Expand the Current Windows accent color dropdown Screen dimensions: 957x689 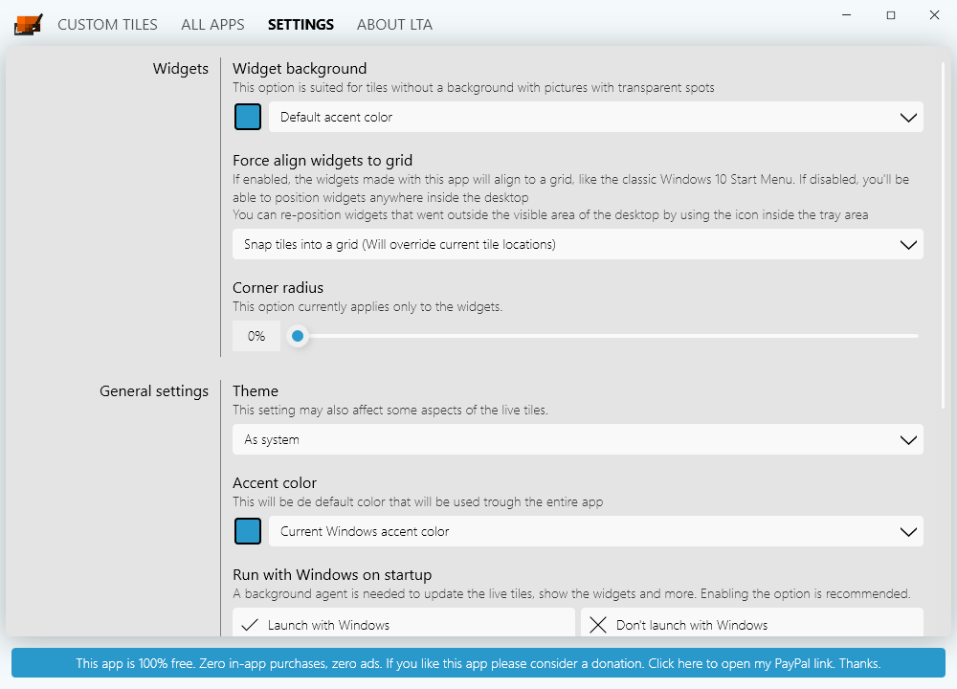click(595, 531)
